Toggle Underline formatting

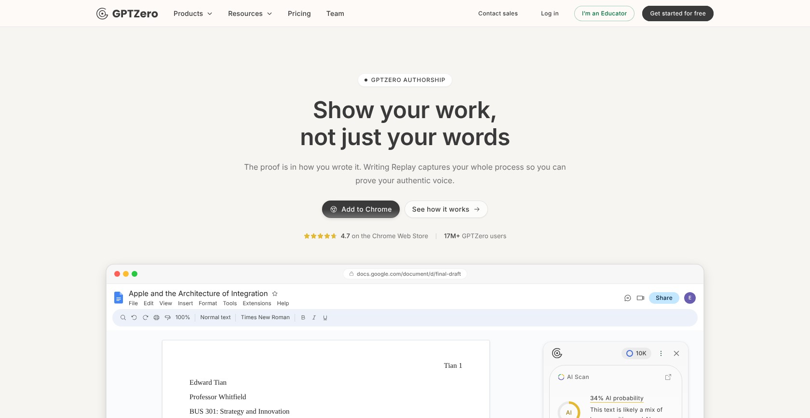point(325,318)
